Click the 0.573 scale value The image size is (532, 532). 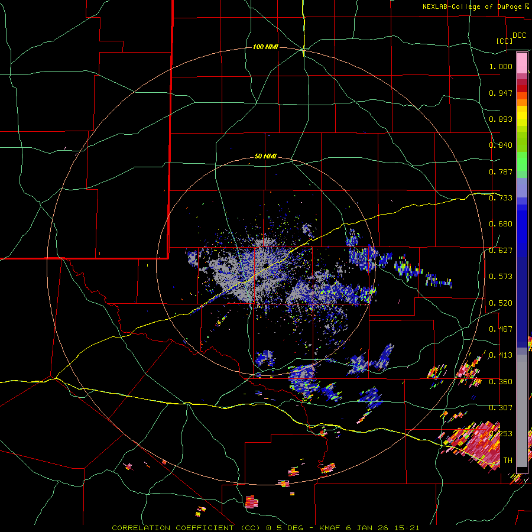(501, 277)
